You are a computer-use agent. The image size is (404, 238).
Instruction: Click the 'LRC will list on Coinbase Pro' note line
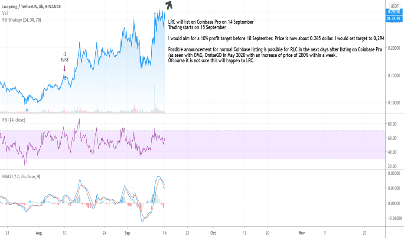click(211, 22)
